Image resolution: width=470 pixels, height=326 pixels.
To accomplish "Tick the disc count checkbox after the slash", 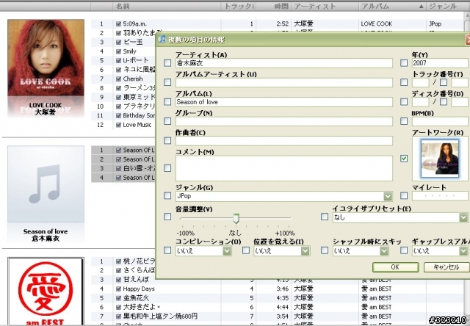I will click(444, 101).
